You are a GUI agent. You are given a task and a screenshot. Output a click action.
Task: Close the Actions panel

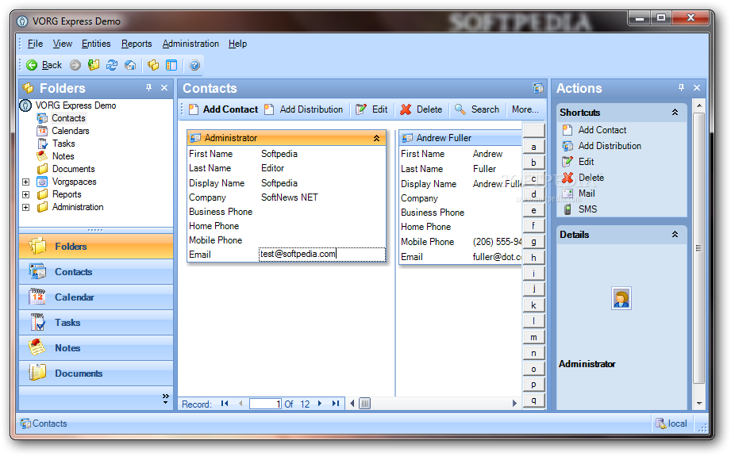pyautogui.click(x=697, y=87)
